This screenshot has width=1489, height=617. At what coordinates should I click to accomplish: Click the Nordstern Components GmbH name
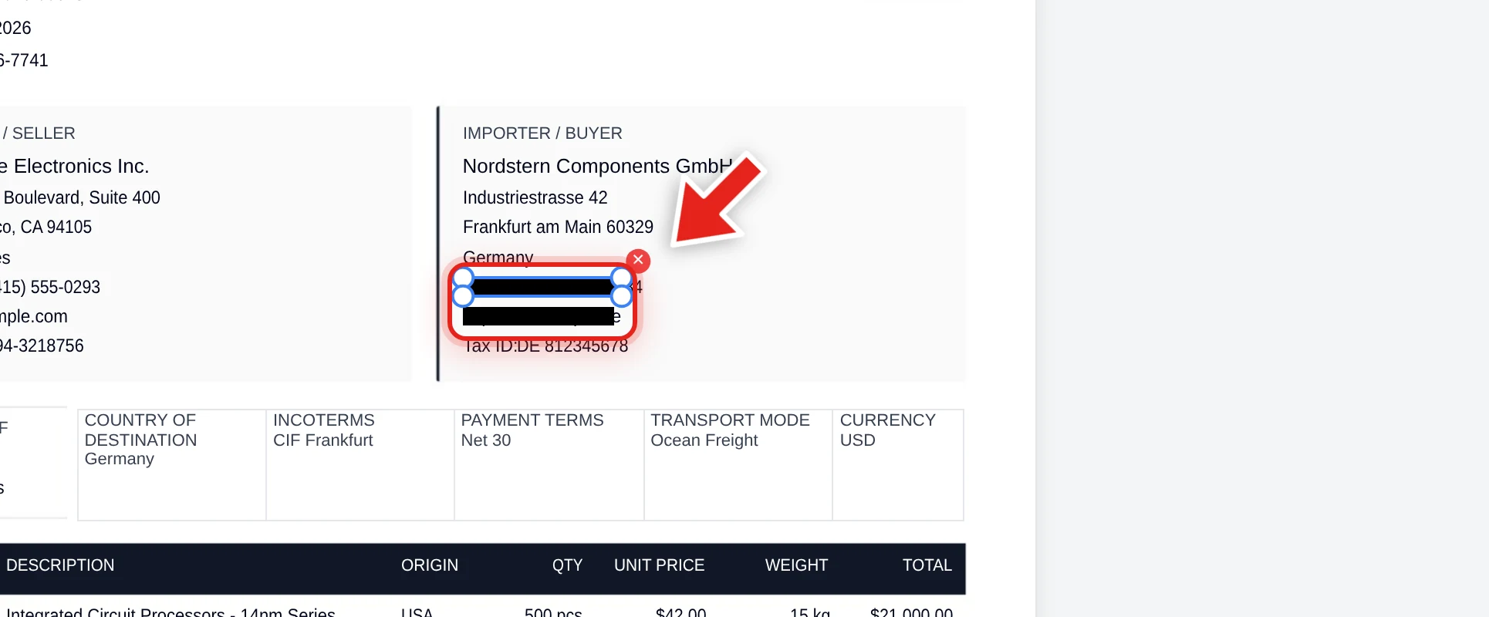point(597,166)
